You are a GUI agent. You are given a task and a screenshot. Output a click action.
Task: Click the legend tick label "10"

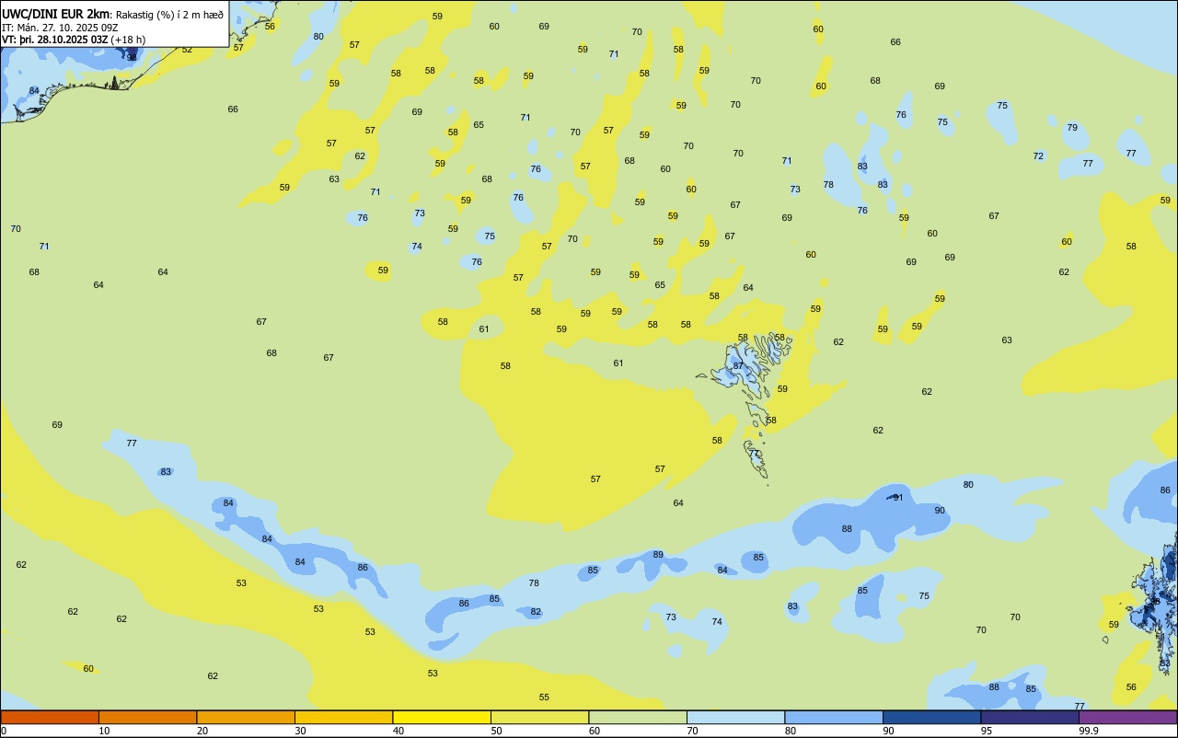(104, 731)
